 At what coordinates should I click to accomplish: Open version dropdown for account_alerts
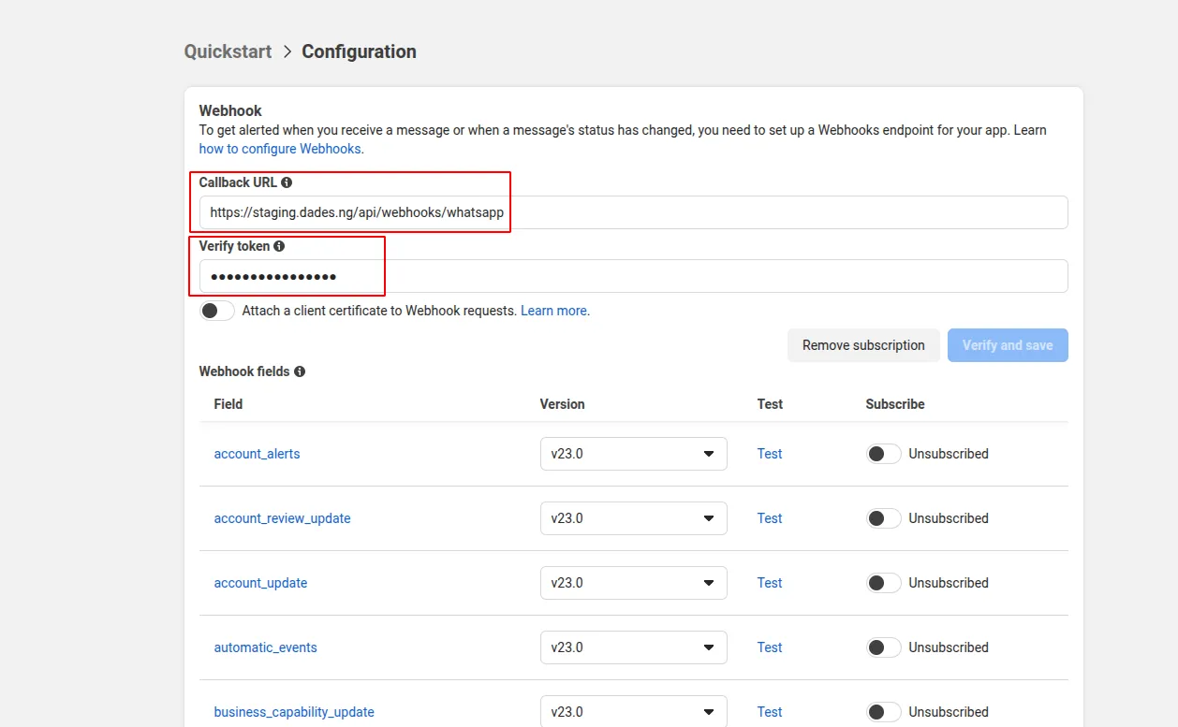634,454
